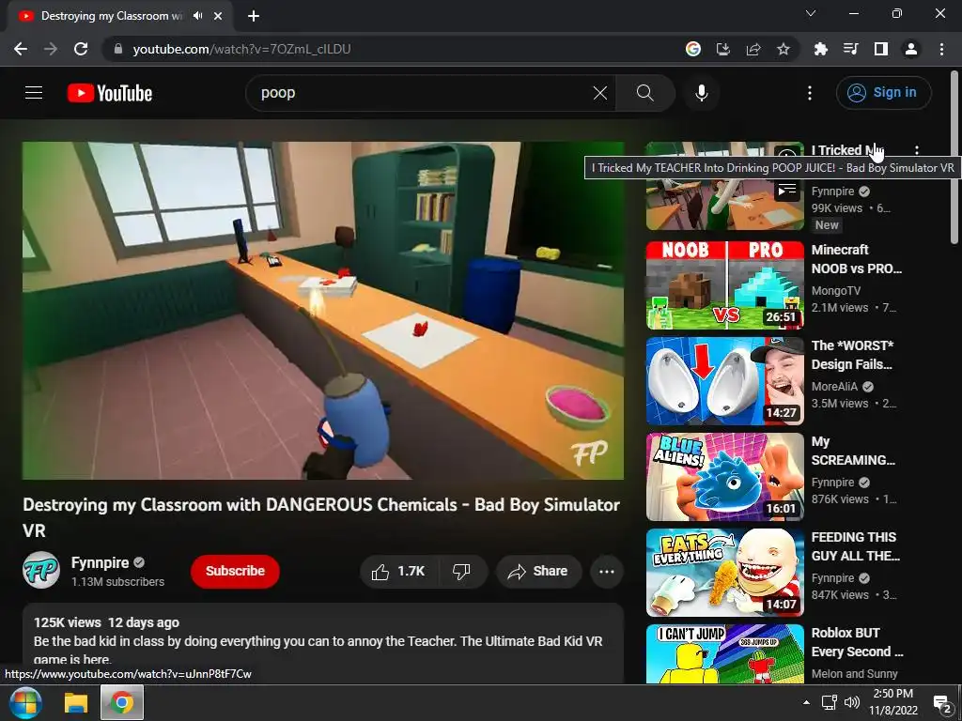Dislike the video with thumbs down
Image resolution: width=962 pixels, height=721 pixels.
click(x=462, y=572)
